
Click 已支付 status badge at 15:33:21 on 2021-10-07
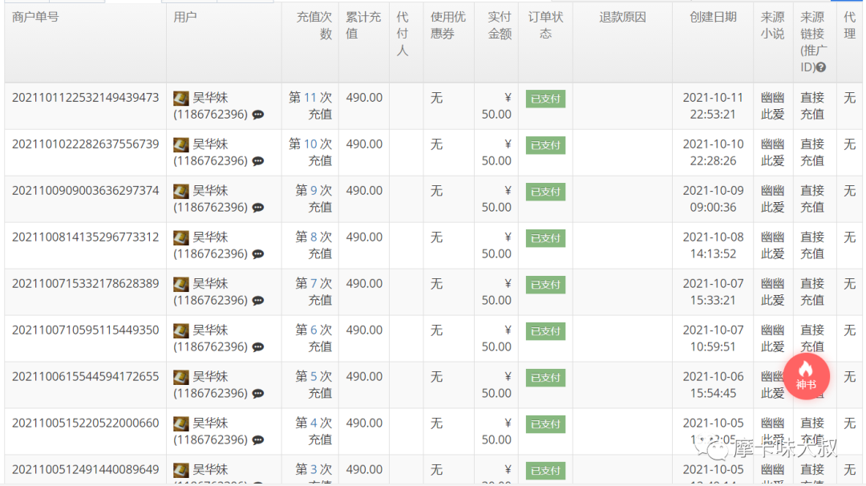tap(545, 285)
